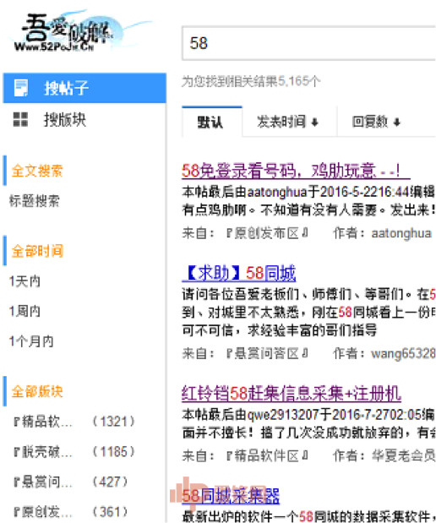This screenshot has height=523, width=436.
Task: Switch to the 默认 sort tab
Action: (212, 122)
